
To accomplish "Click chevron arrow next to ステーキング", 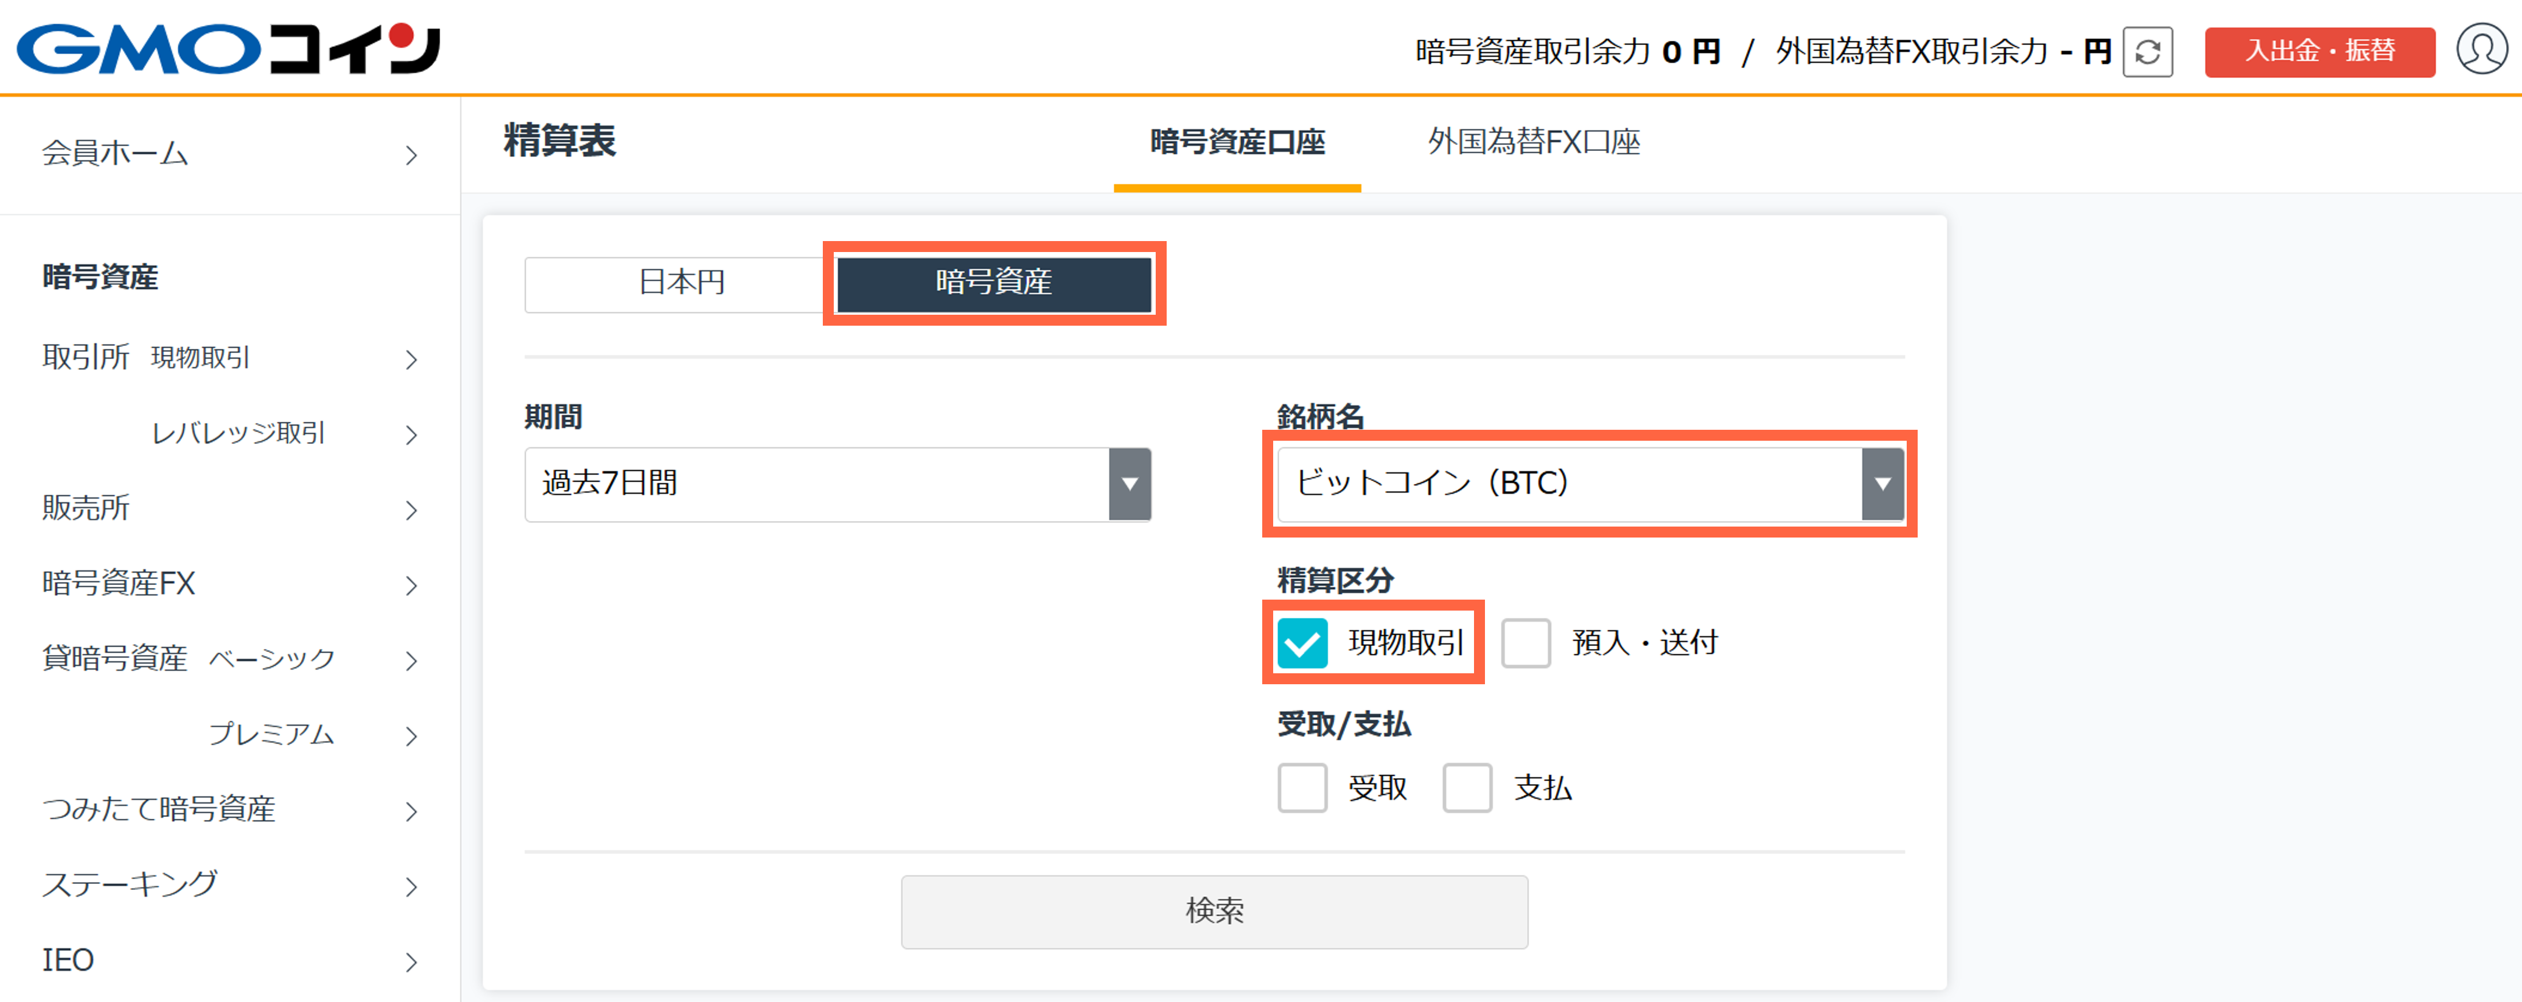I will tap(411, 886).
